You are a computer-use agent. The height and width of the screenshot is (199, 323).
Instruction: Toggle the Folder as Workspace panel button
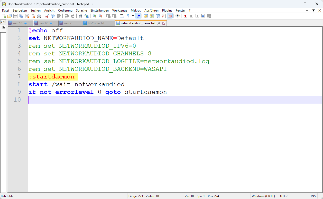tap(170, 16)
